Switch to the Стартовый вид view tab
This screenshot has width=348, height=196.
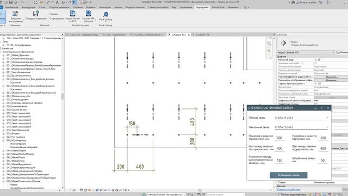tap(83, 35)
